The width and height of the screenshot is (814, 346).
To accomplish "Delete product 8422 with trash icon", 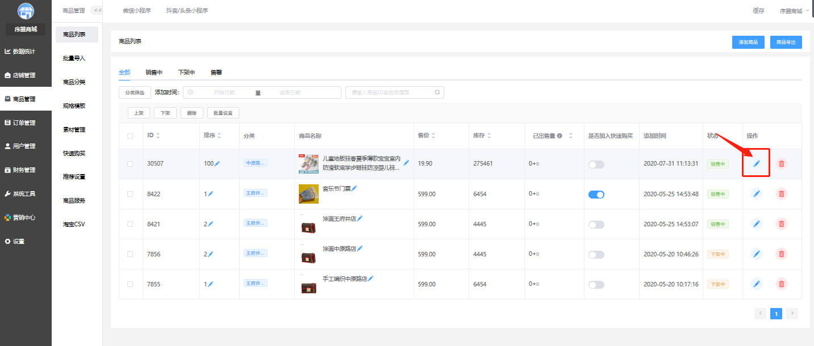I will [x=782, y=194].
